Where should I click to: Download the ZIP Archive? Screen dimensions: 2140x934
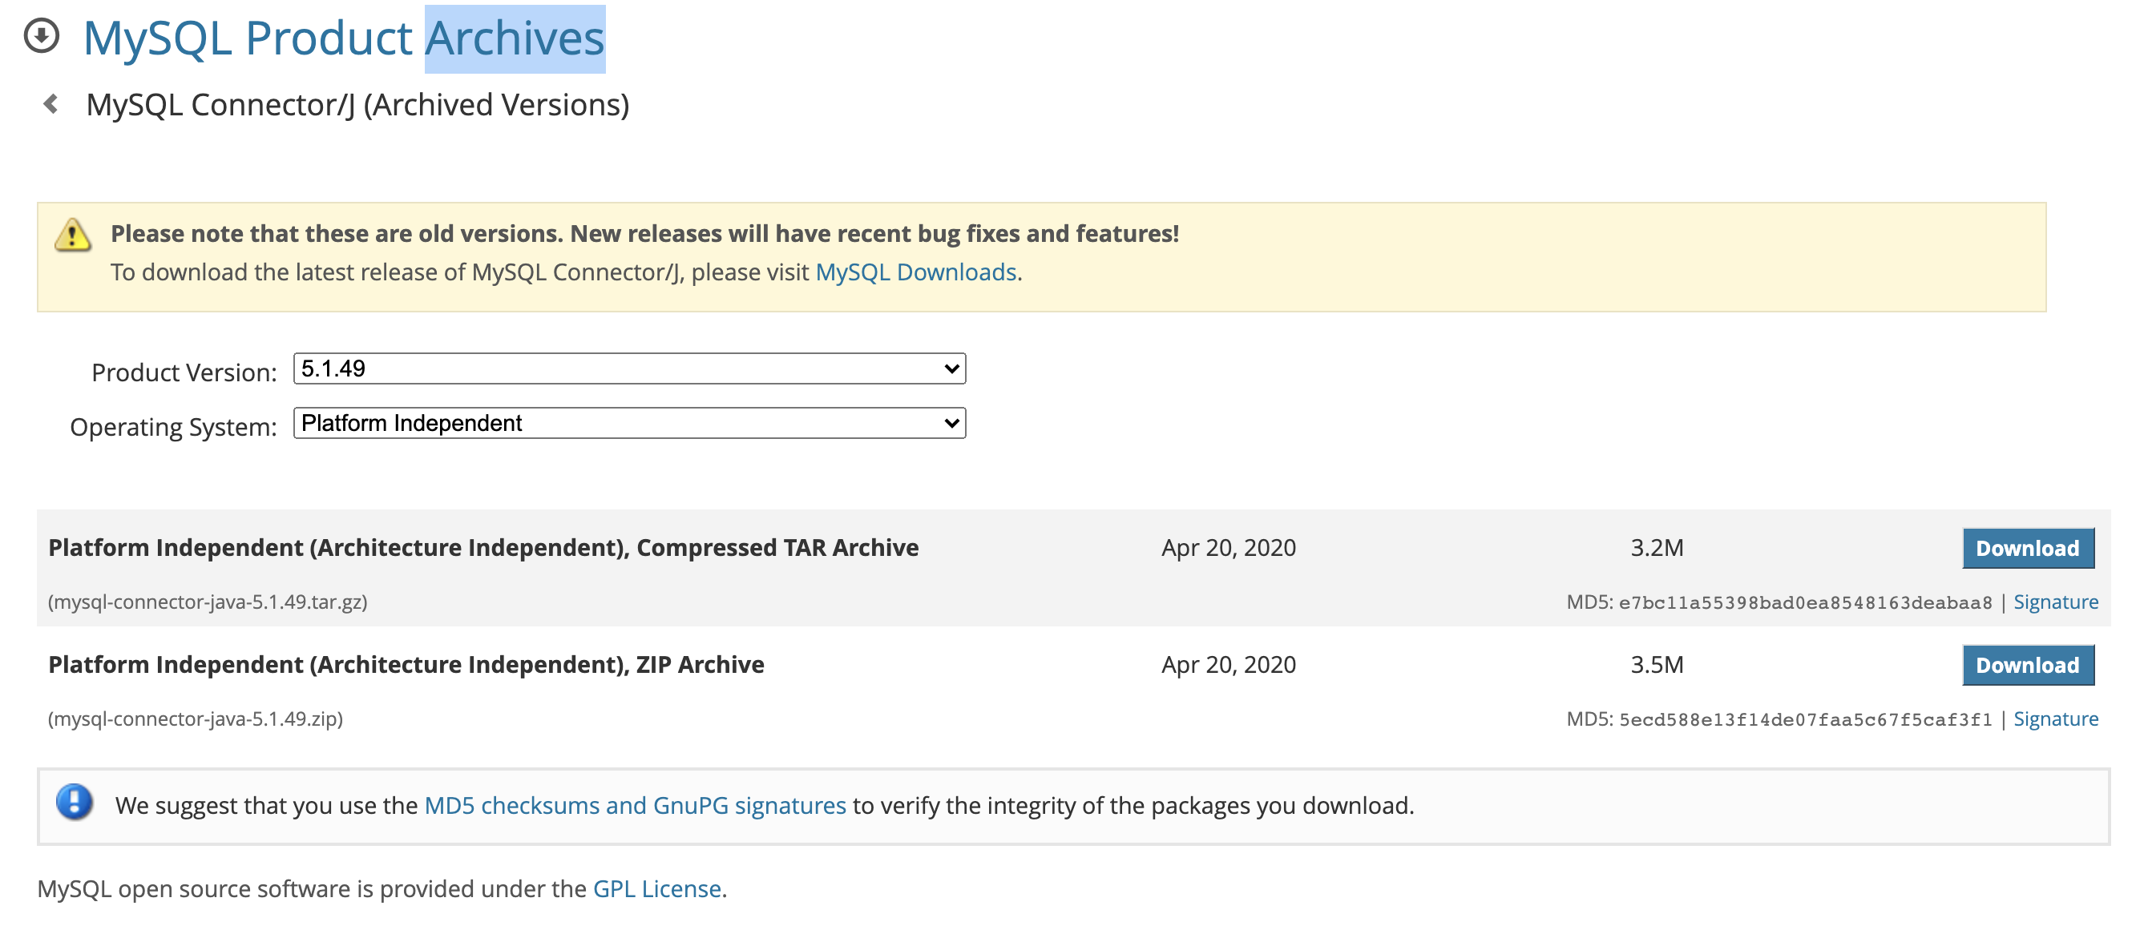click(2027, 665)
